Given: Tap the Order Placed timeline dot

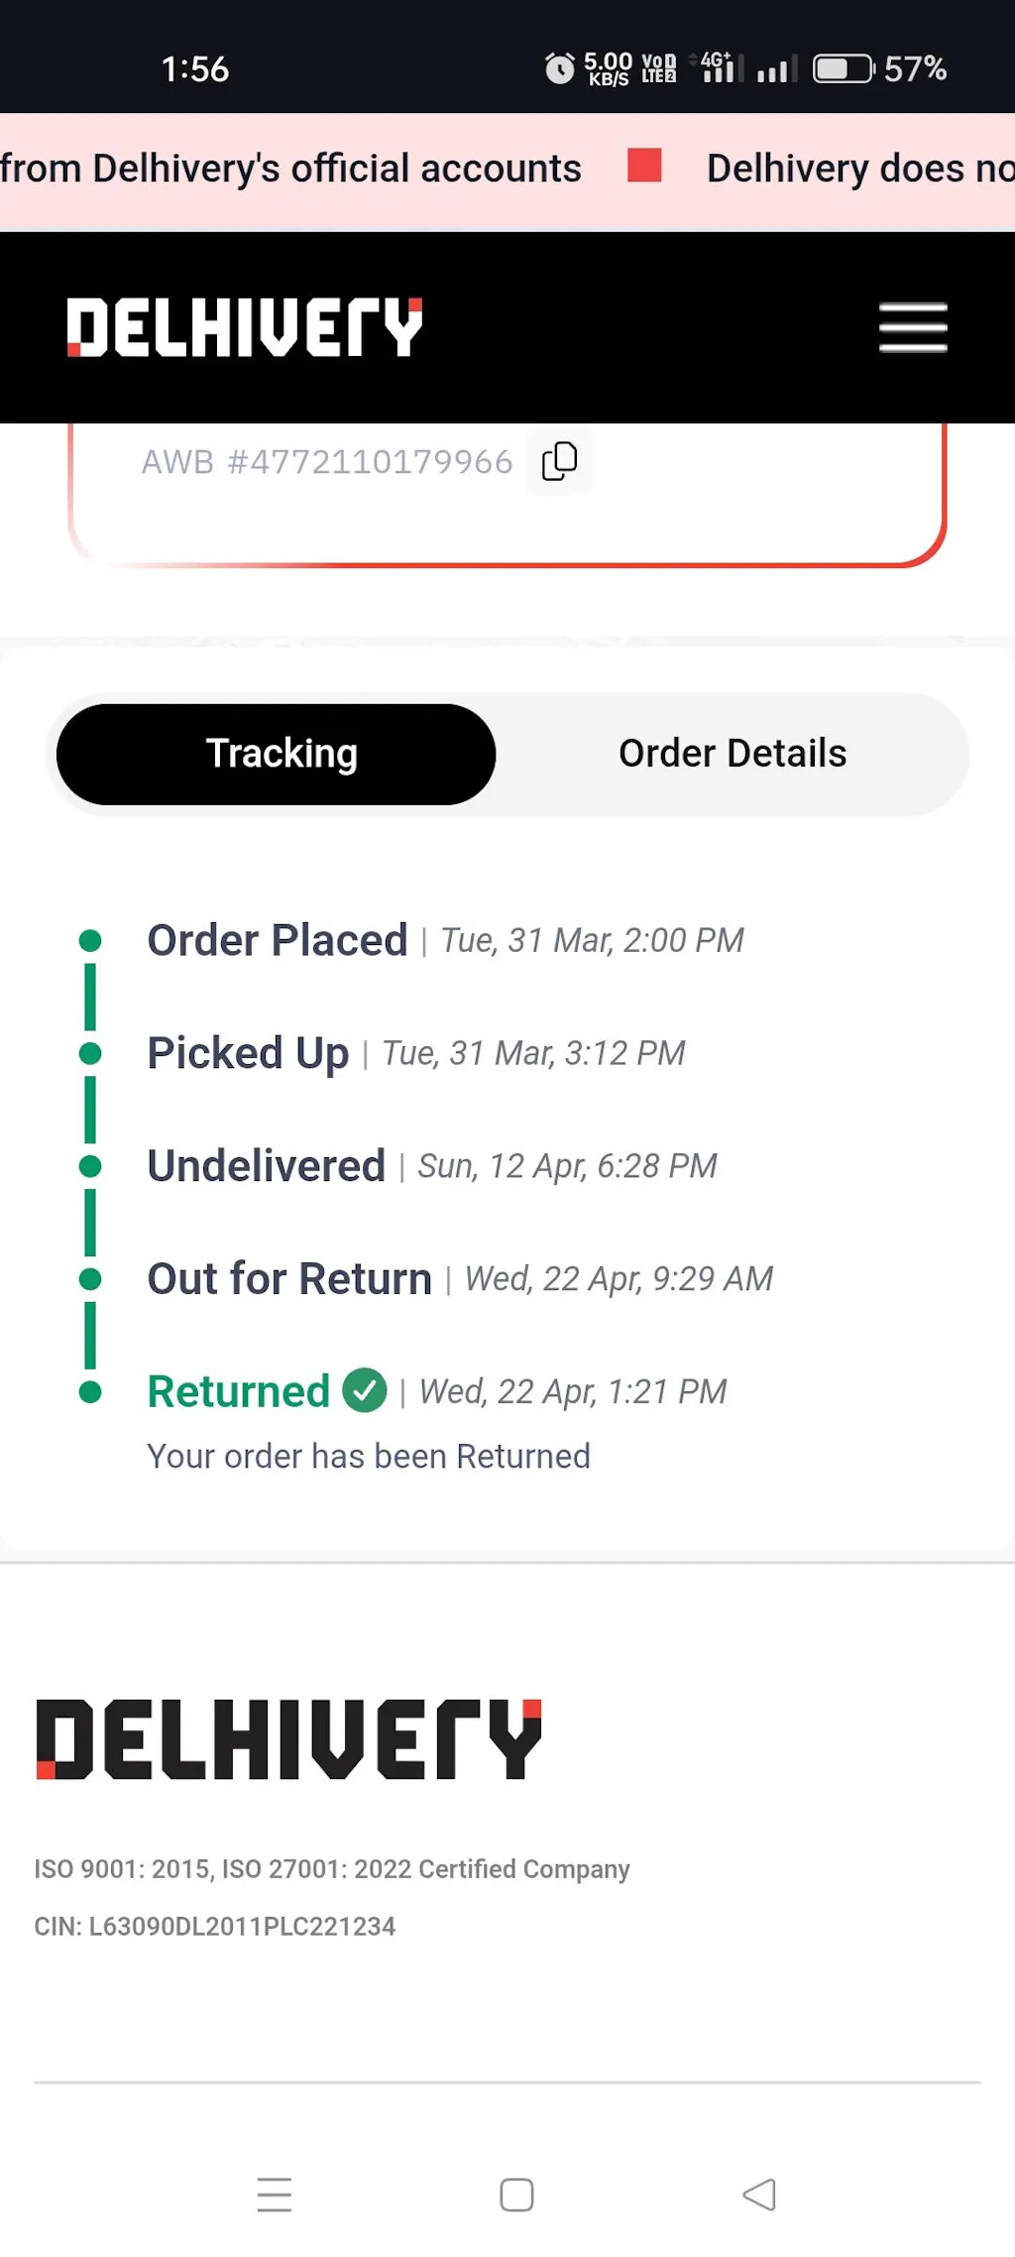Looking at the screenshot, I should click(90, 940).
